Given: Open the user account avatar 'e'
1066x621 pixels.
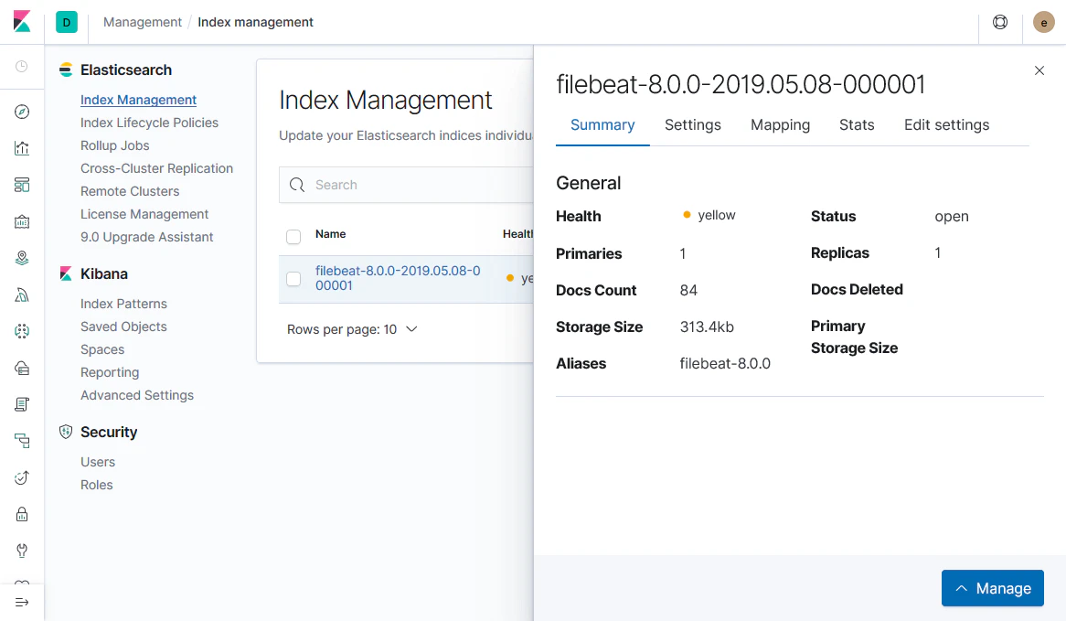Looking at the screenshot, I should point(1043,23).
